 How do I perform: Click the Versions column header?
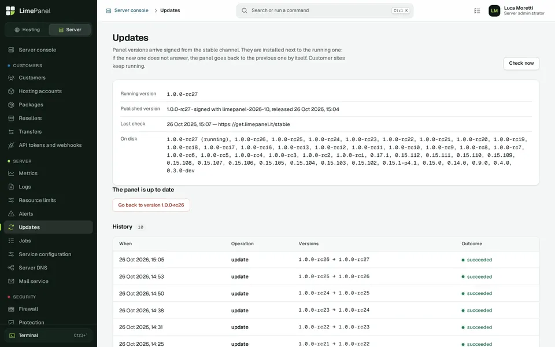(308, 243)
